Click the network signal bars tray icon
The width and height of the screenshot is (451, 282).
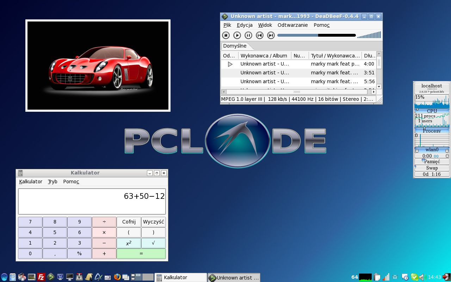pyautogui.click(x=386, y=277)
